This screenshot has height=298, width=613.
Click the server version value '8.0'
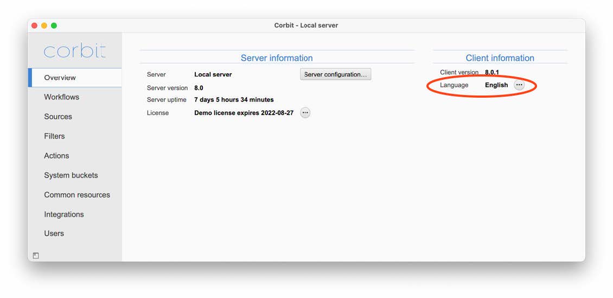click(x=199, y=88)
